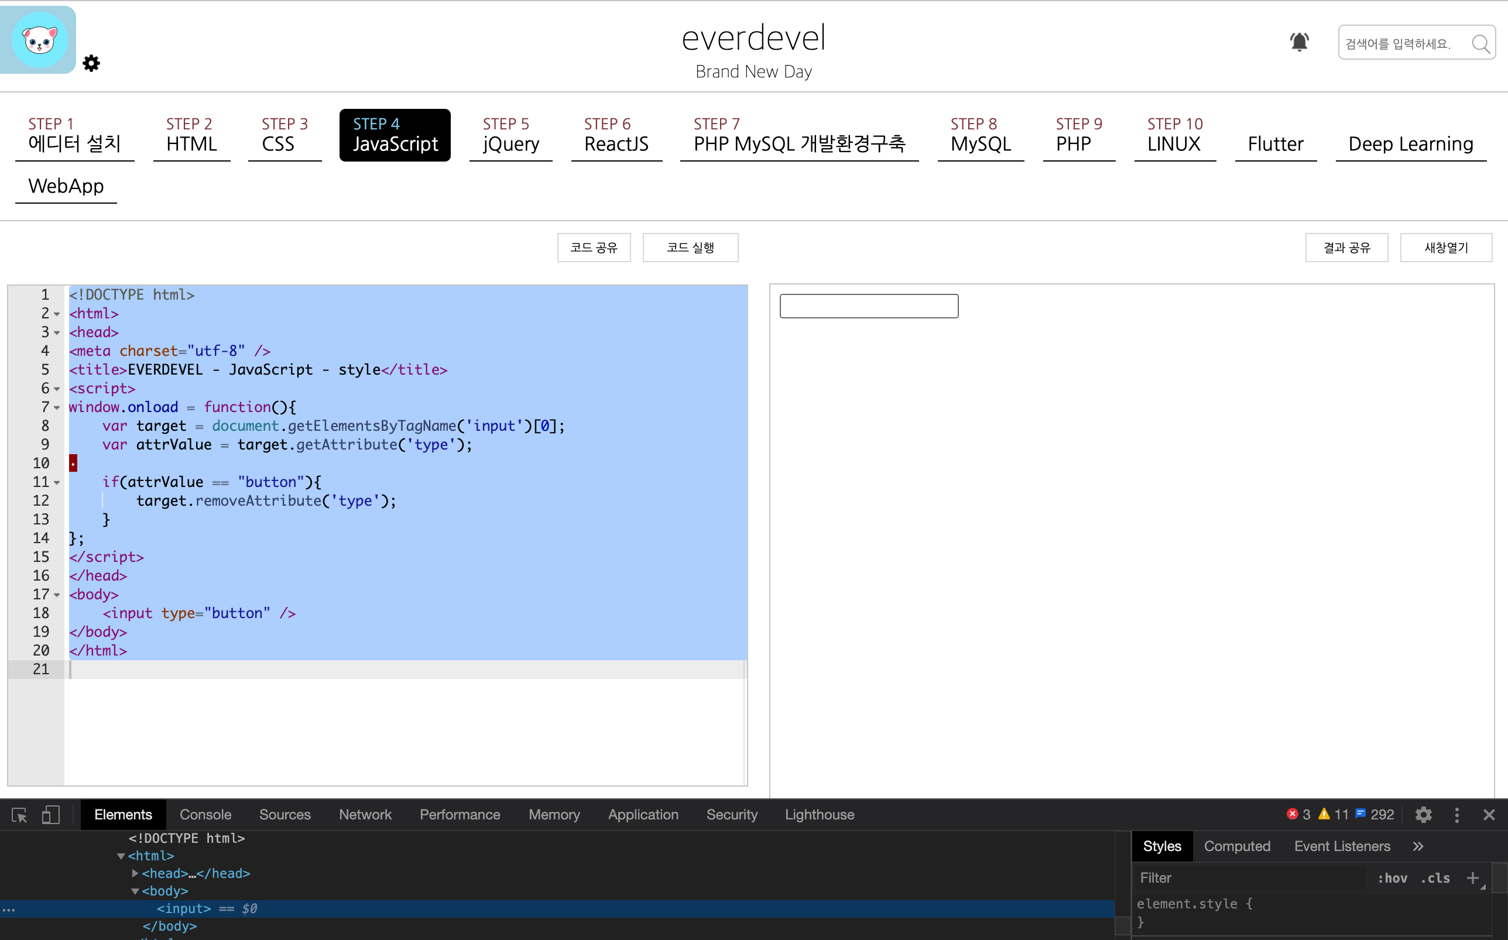Select STEP 4 JavaScript menu
Viewport: 1508px width, 940px height.
[x=395, y=135]
